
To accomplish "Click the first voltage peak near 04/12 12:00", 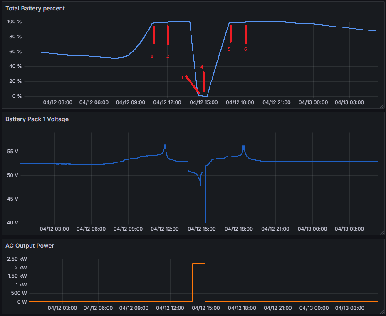I will click(x=165, y=146).
